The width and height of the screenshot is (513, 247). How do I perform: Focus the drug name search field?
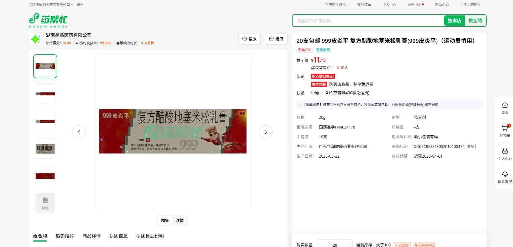[368, 21]
